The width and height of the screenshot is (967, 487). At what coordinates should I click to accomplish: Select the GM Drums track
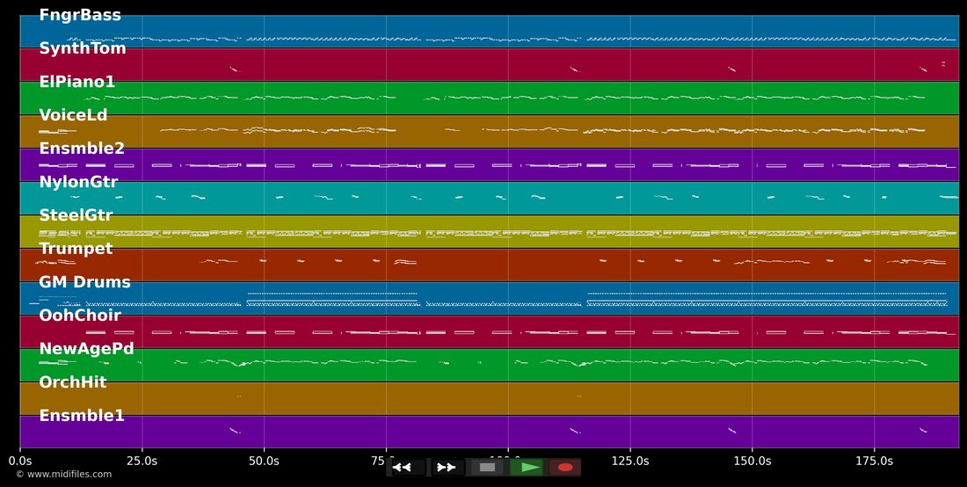[x=489, y=298]
